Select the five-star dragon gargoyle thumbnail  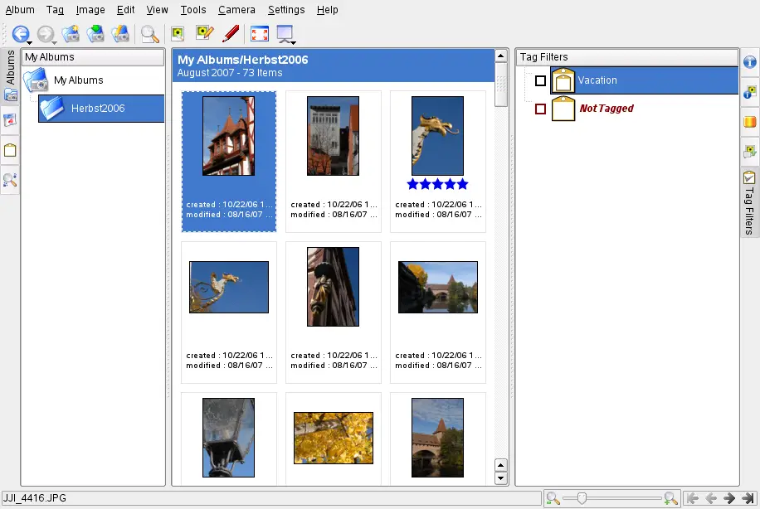point(437,136)
